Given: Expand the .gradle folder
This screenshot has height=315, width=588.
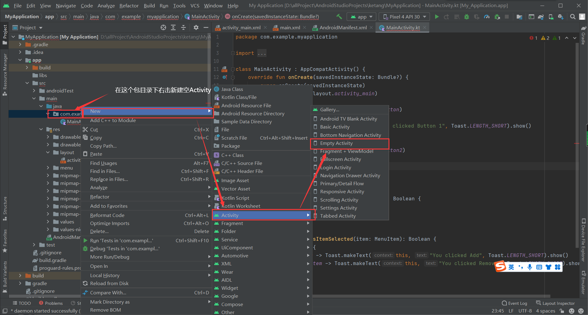Looking at the screenshot, I should coord(20,44).
